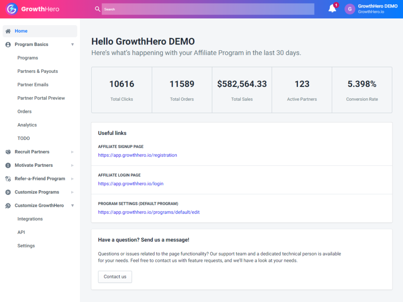
Task: Open Analytics in the sidebar
Action: coord(27,125)
